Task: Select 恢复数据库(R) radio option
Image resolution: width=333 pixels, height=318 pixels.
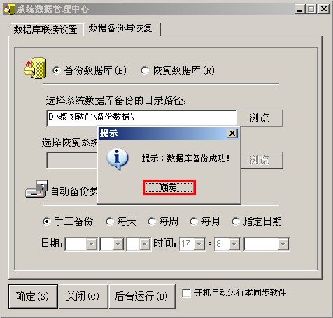Action: [145, 71]
